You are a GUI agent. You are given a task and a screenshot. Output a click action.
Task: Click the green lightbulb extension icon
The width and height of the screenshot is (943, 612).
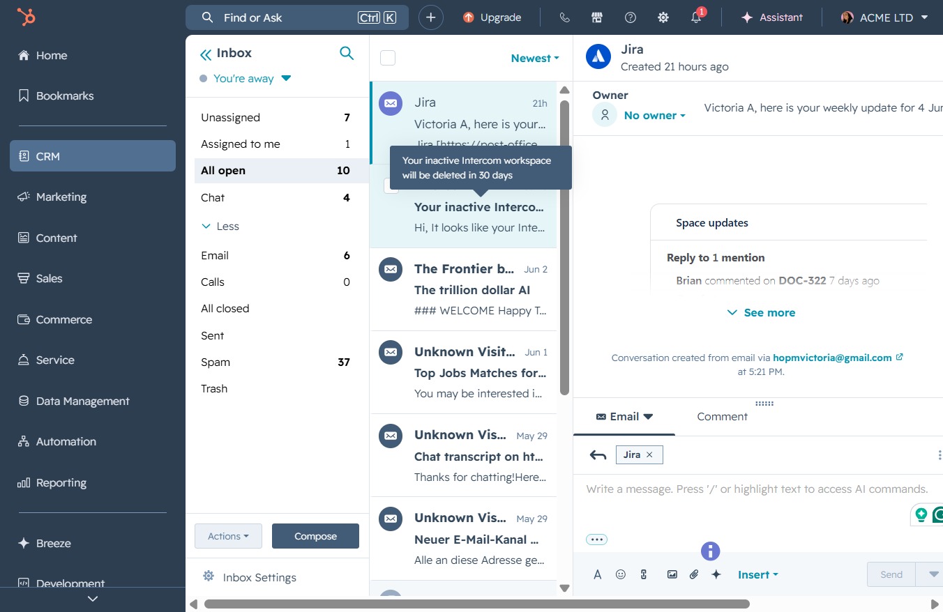point(921,514)
